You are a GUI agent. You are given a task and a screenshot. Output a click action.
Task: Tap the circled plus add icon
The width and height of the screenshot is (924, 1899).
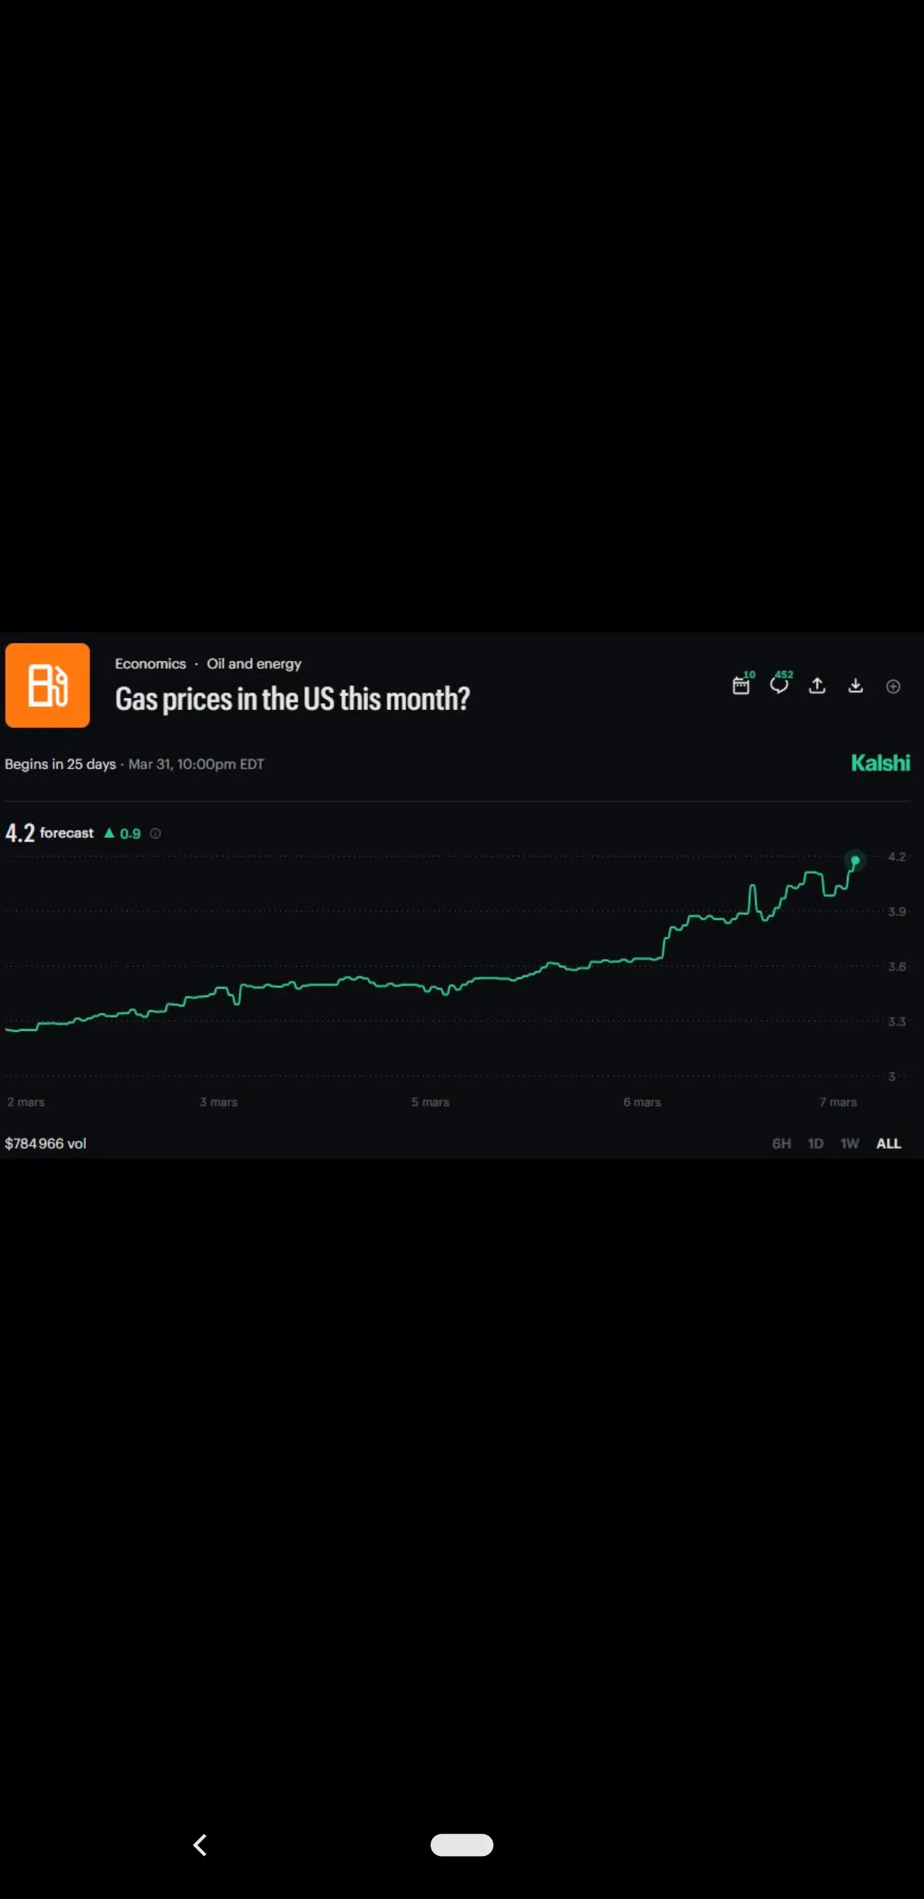coord(893,686)
